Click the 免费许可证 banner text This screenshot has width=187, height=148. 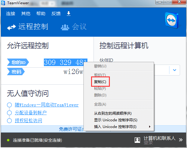pyautogui.click(x=71, y=129)
